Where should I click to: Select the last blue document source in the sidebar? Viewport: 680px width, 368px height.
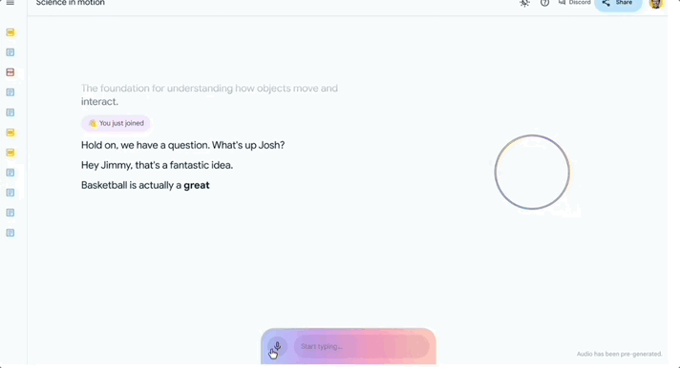pos(11,233)
